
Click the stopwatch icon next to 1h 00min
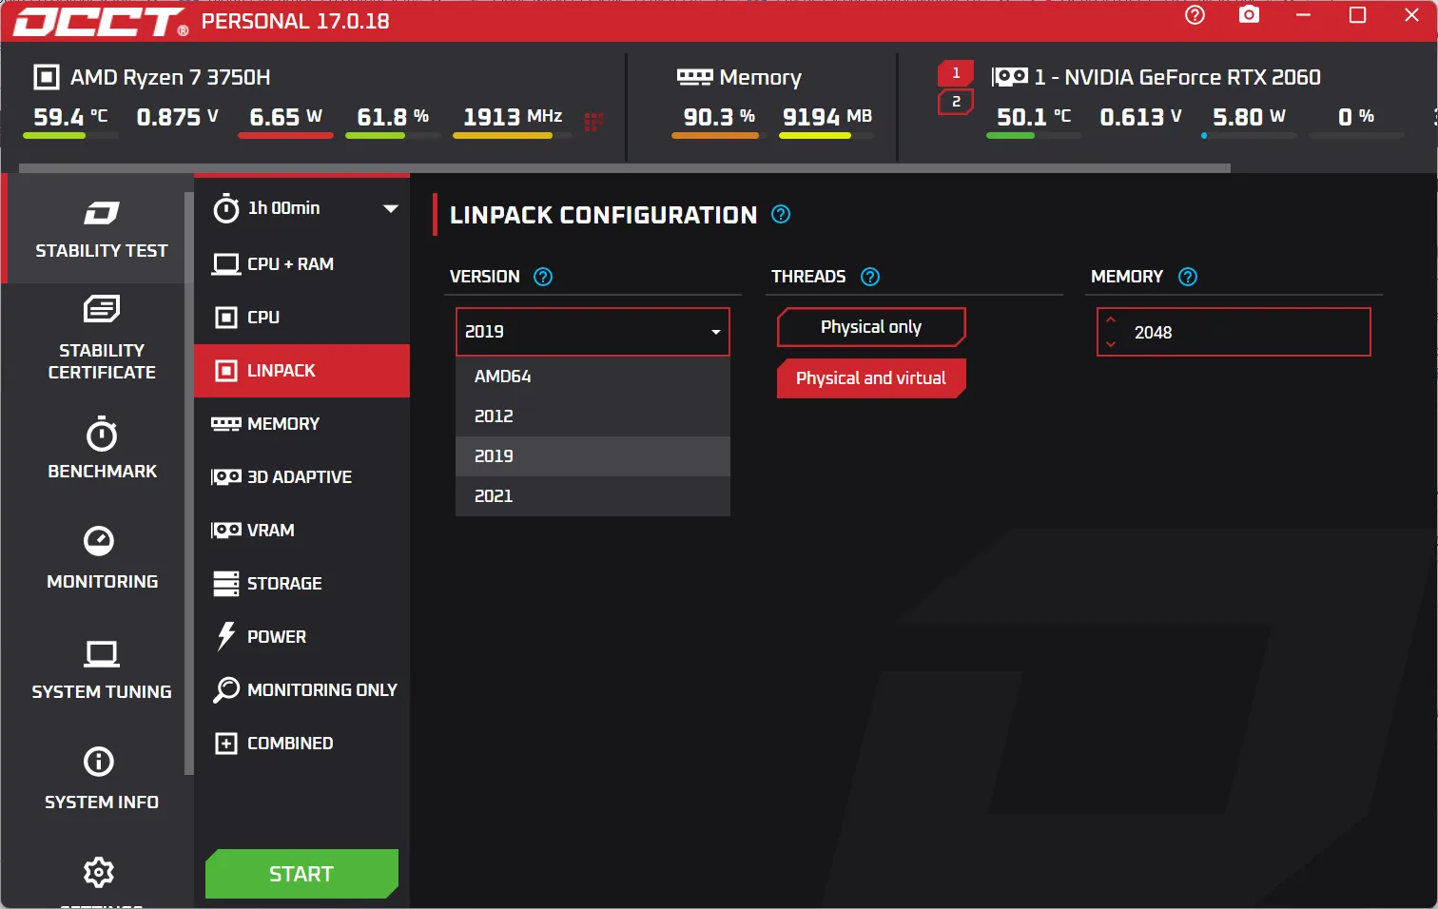coord(225,208)
